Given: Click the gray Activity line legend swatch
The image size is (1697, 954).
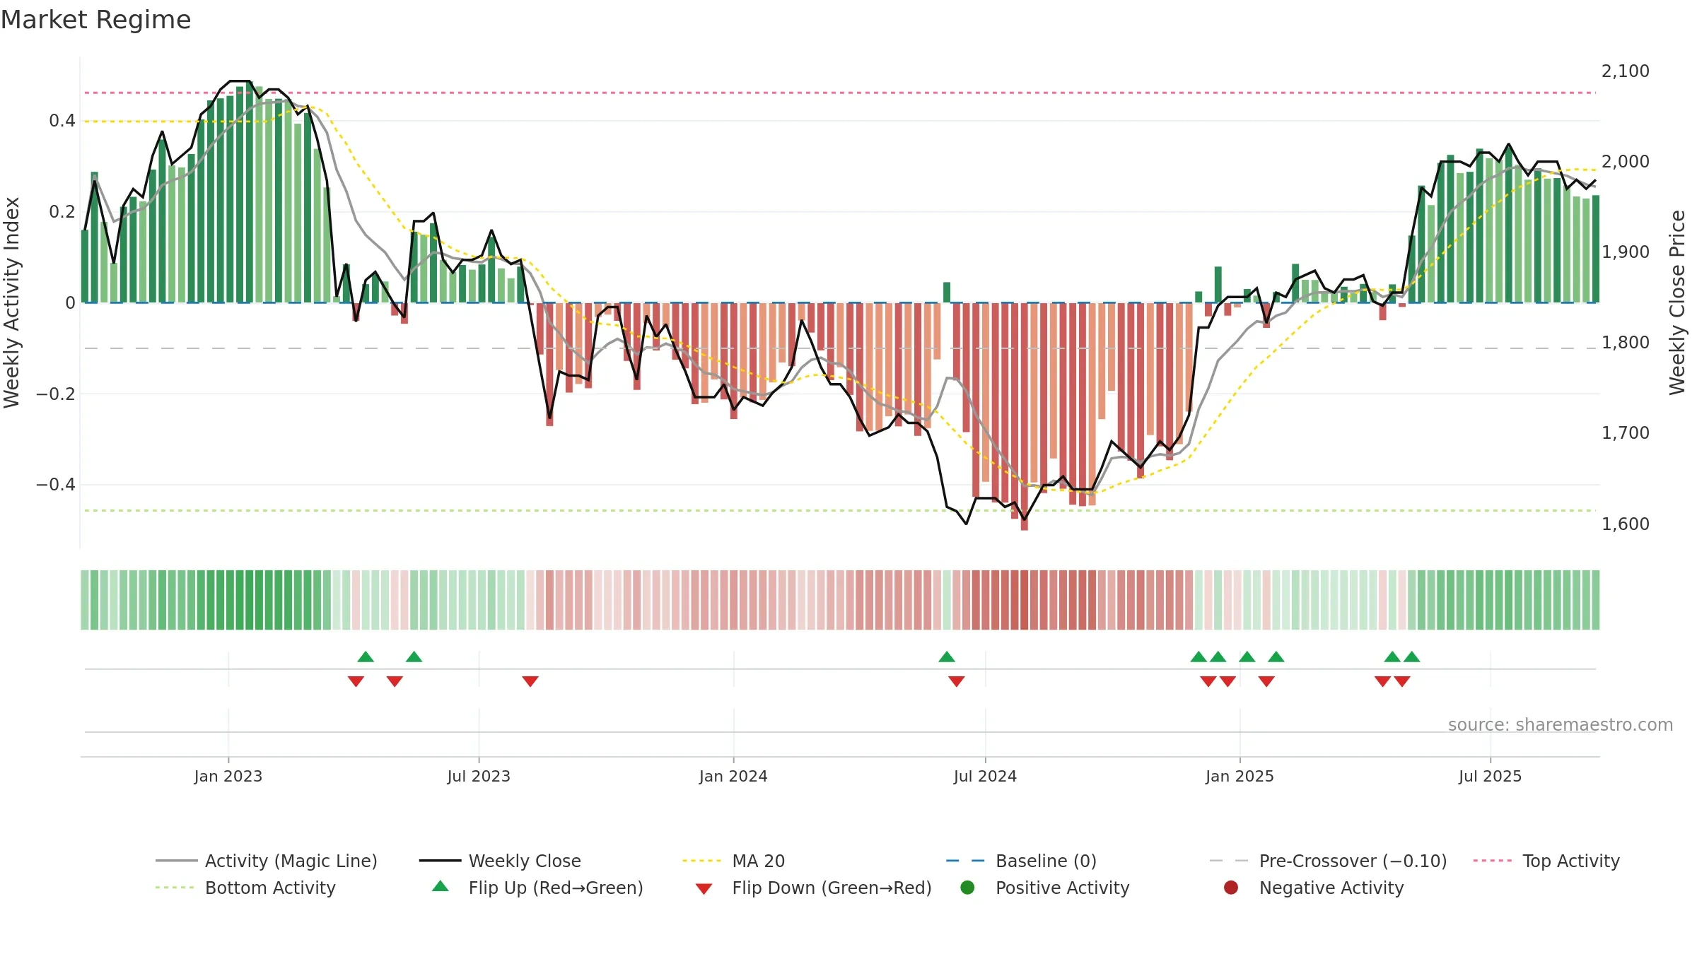Looking at the screenshot, I should pyautogui.click(x=176, y=861).
